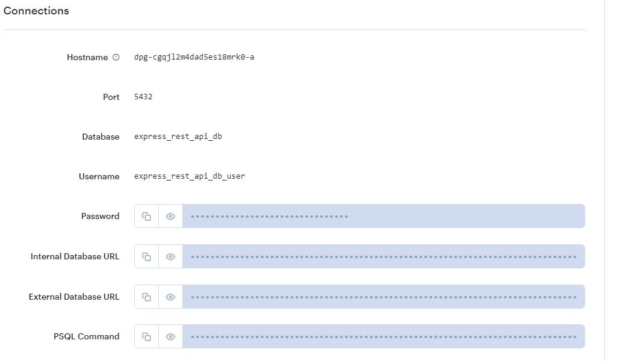Click the Connections section heading
This screenshot has height=361, width=617.
(x=36, y=10)
